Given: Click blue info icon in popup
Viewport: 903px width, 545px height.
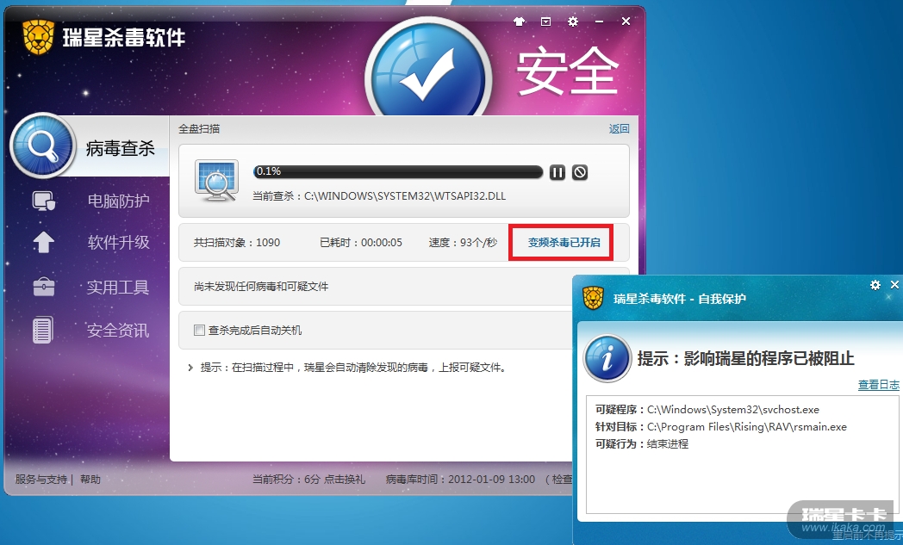Looking at the screenshot, I should point(607,358).
